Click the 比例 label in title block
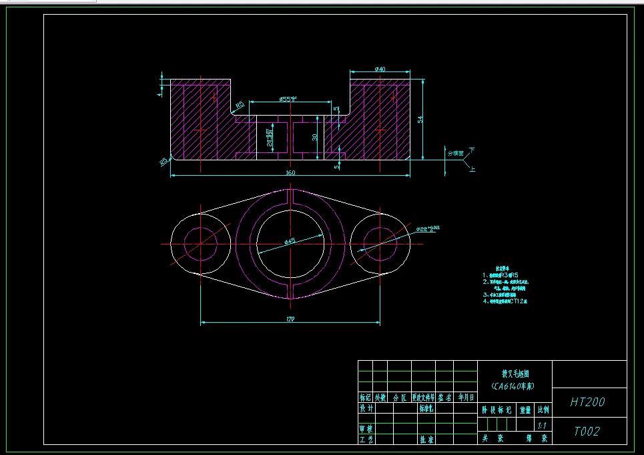 (543, 410)
